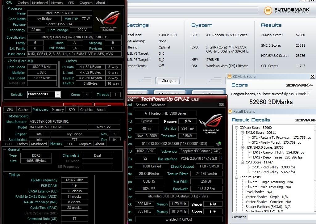
Task: Click the CAS# Latency 8.0 clocks value
Action: [x=74, y=191]
